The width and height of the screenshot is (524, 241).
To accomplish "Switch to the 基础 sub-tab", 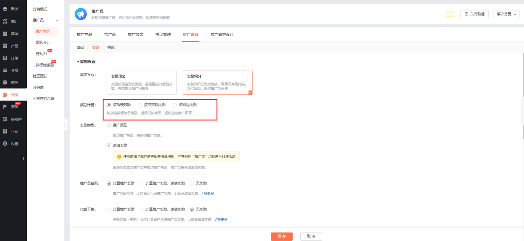I will (80, 47).
